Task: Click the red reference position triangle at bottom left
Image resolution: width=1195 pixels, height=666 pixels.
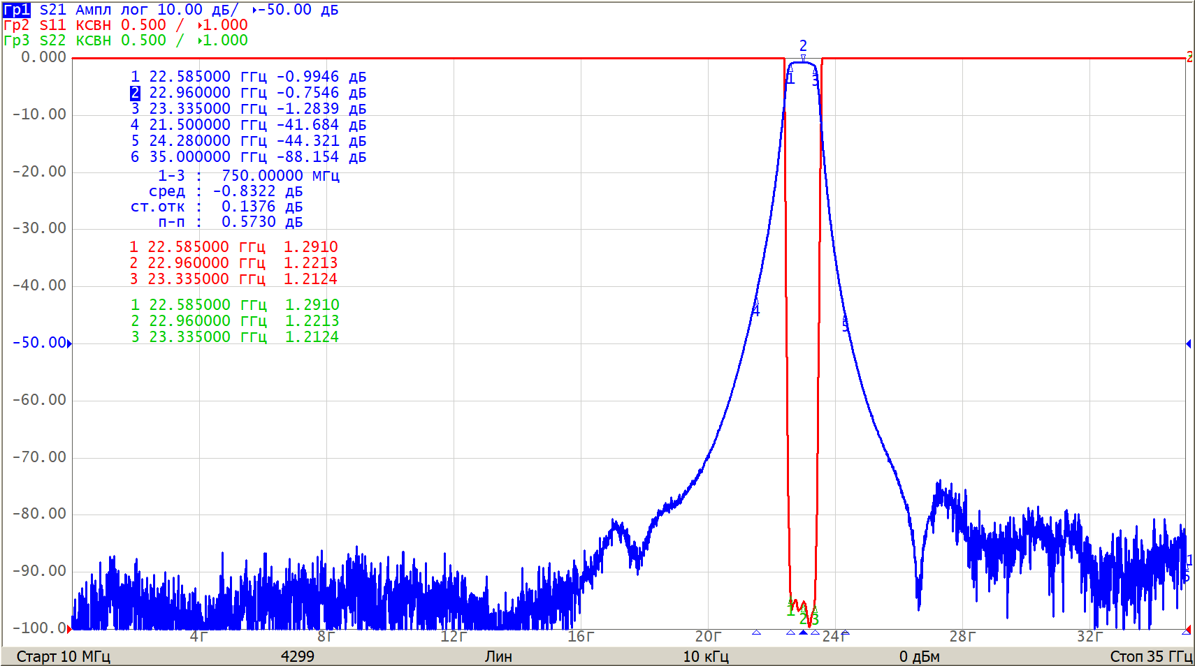Action: tap(69, 629)
